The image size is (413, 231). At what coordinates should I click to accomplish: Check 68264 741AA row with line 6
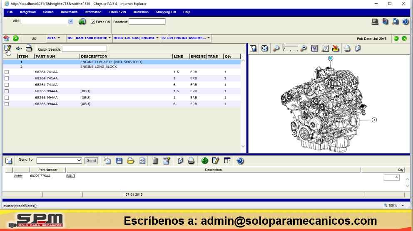coord(7,85)
